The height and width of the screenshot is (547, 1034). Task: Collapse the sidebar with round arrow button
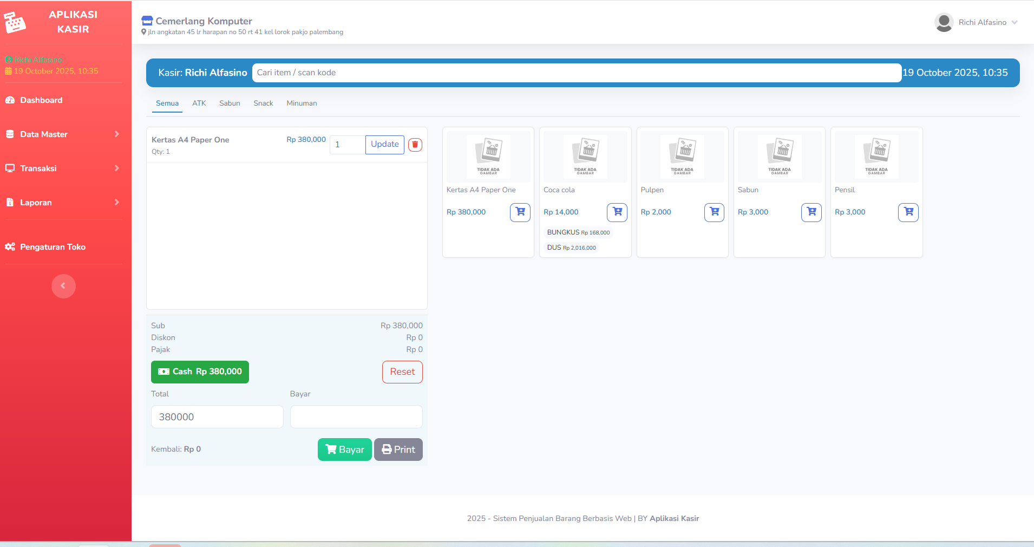pyautogui.click(x=63, y=286)
